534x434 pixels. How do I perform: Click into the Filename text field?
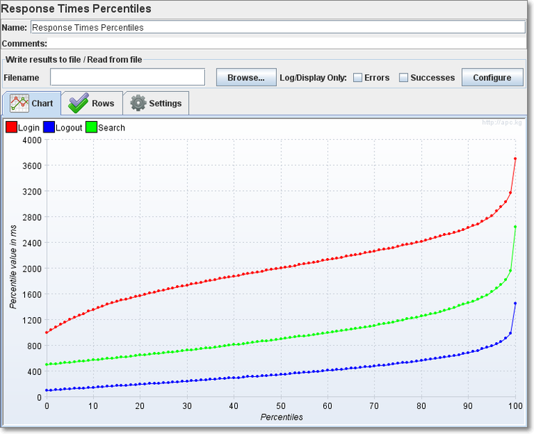tap(127, 77)
